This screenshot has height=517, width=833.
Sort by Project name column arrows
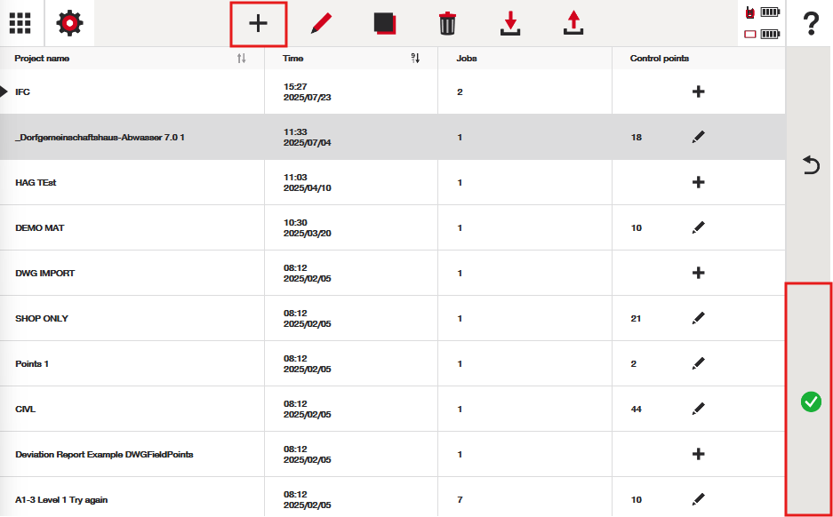[x=242, y=59]
